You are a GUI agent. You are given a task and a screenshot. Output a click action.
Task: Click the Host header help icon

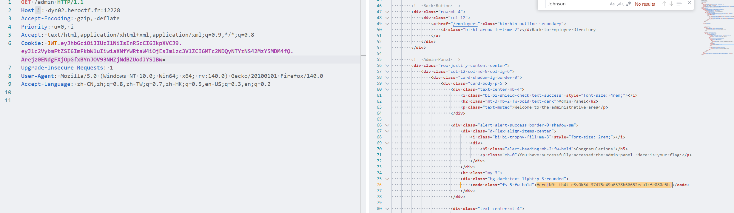(38, 10)
